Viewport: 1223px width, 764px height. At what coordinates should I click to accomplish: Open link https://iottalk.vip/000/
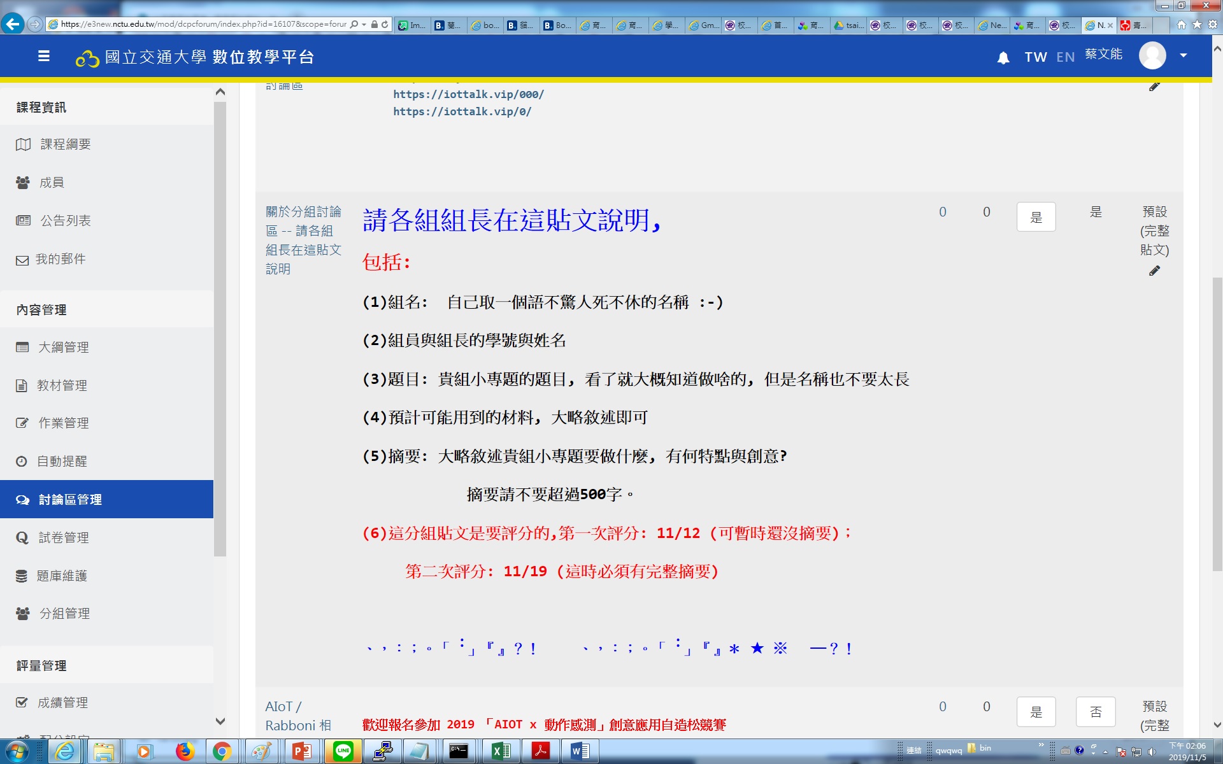[x=468, y=94]
